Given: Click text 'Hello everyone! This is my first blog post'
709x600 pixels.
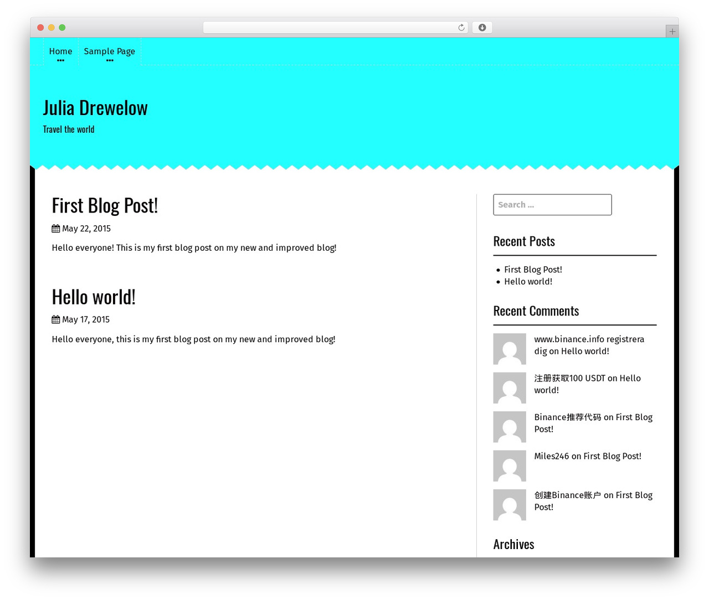Looking at the screenshot, I should point(132,247).
